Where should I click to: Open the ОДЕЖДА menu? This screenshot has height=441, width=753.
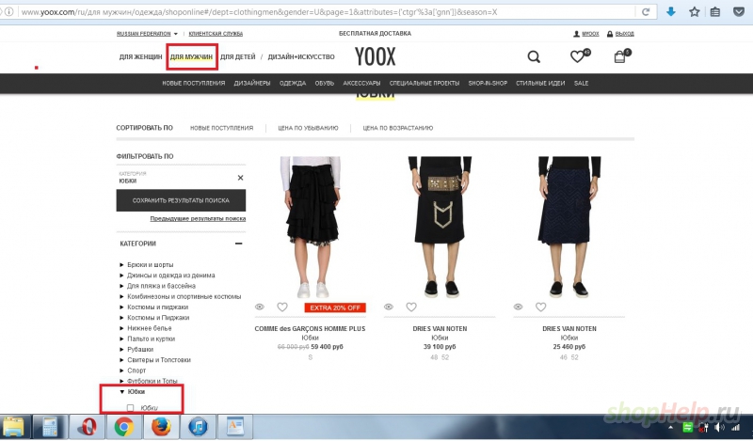(293, 83)
